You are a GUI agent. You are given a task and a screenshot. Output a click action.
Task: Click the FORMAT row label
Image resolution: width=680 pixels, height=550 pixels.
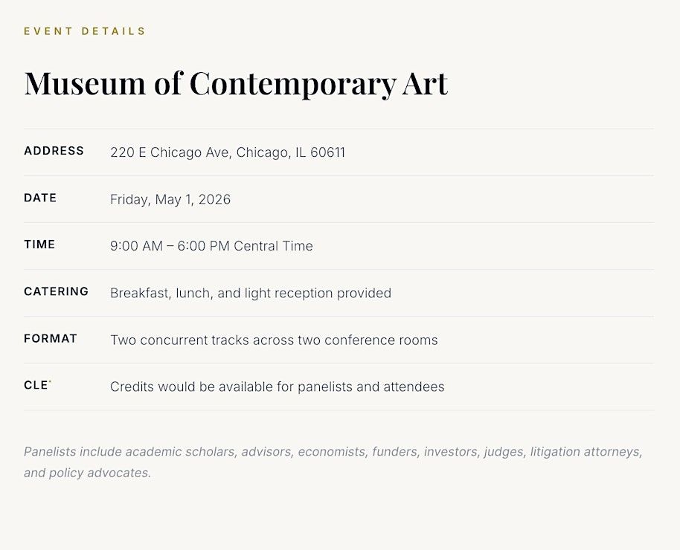coord(51,338)
